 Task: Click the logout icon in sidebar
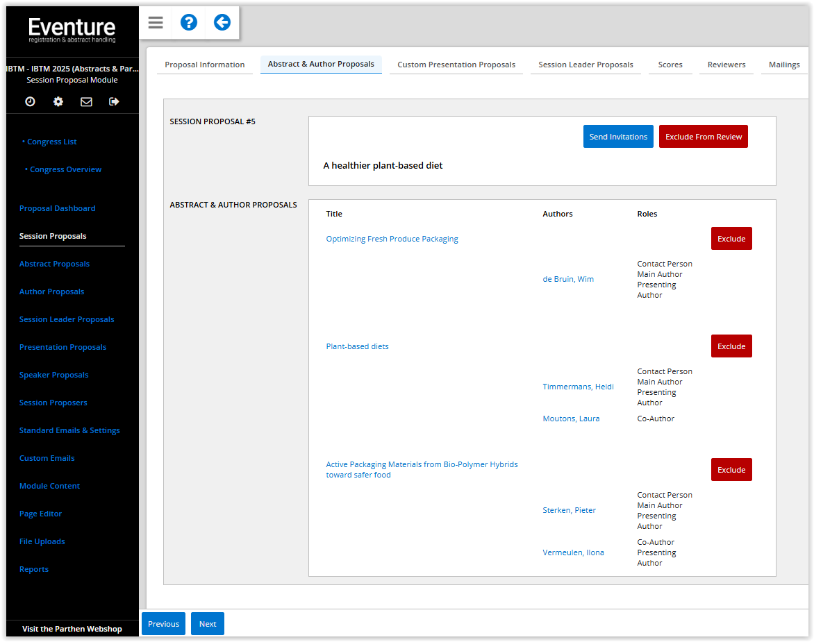tap(115, 101)
